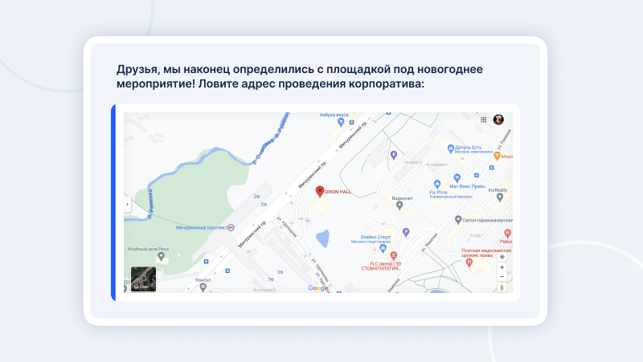Click the FLC dental clinic marker
Screen dimensions: 643x362
[393, 254]
